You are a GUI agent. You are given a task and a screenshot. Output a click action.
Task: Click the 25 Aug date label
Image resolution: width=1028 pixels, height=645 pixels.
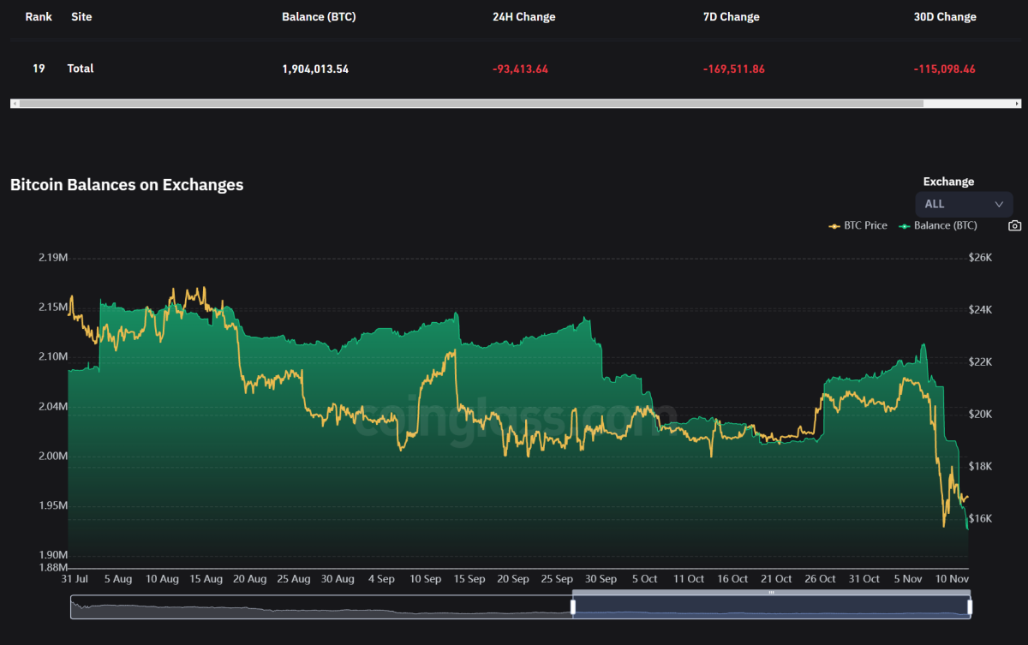pyautogui.click(x=294, y=579)
